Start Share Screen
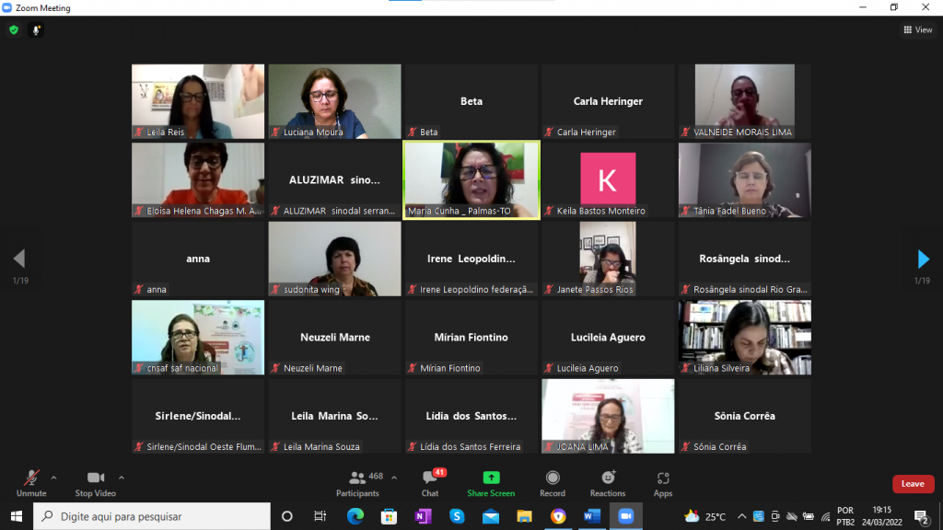Screen dimensions: 943x530 click(491, 482)
